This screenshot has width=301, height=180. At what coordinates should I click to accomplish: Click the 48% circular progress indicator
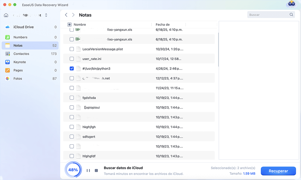(73, 169)
